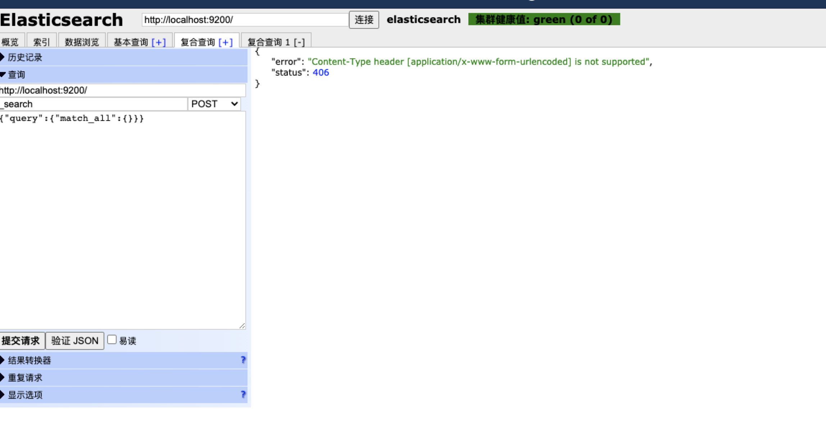Collapse the 查询 section

coord(17,75)
